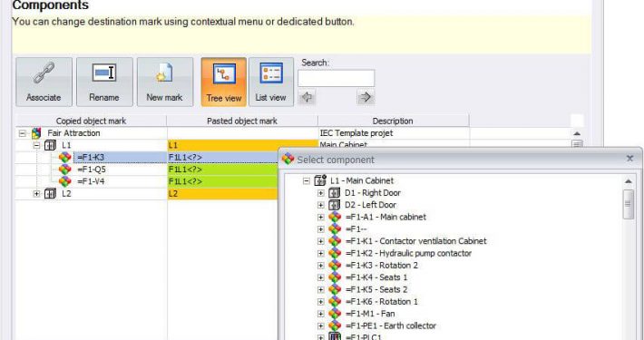This screenshot has width=644, height=340.
Task: Click =F1-PE1 component icon
Action: [x=335, y=325]
